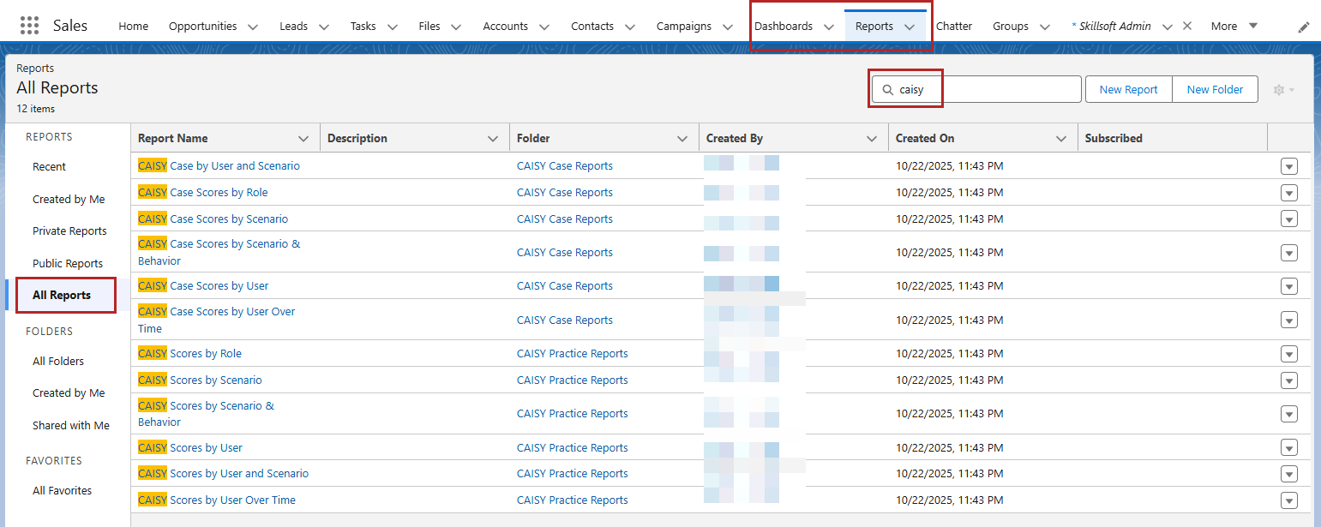Expand the Opportunities tab dropdown chevron
This screenshot has width=1321, height=527.
coord(253,27)
